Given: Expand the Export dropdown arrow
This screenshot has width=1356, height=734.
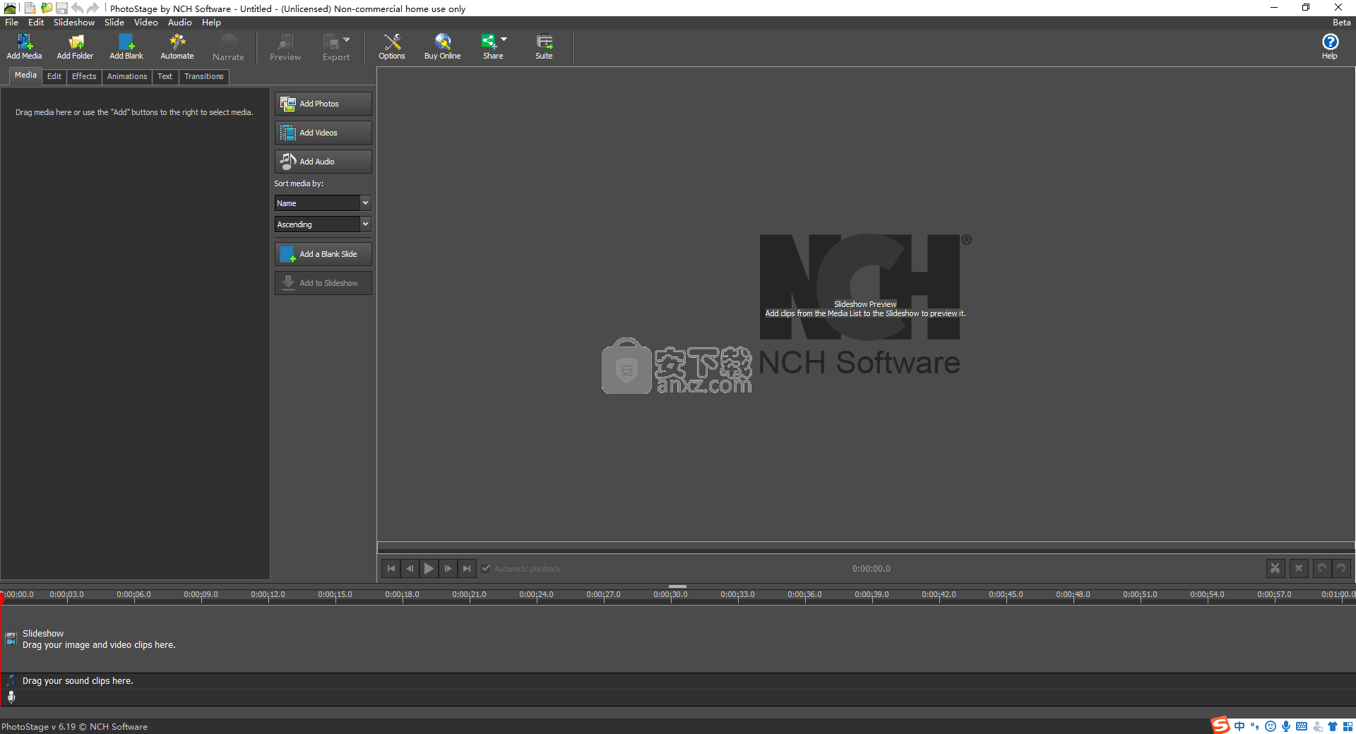Looking at the screenshot, I should coord(347,40).
